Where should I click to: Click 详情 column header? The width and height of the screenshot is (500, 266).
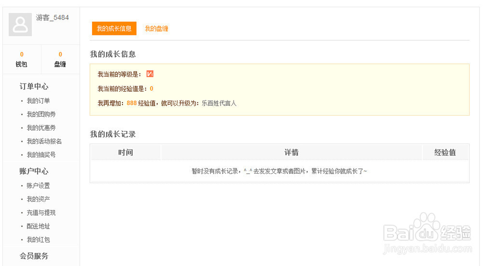point(291,152)
